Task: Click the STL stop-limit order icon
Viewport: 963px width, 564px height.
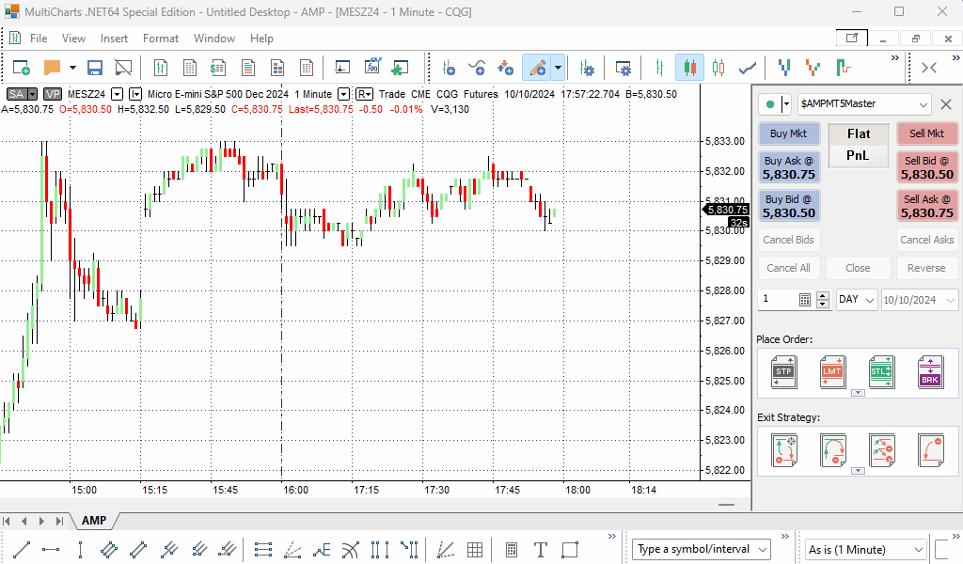Action: tap(881, 372)
